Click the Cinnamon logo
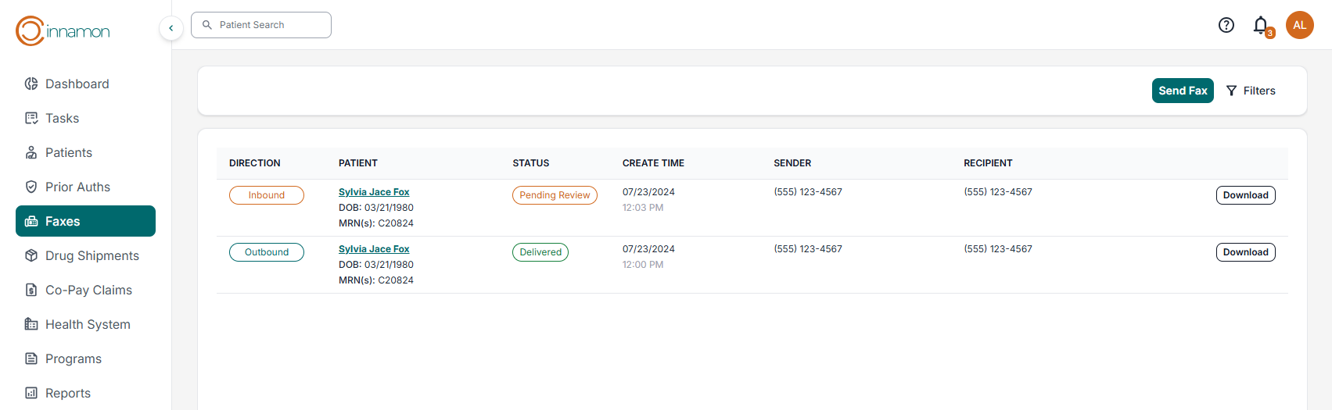 [63, 31]
